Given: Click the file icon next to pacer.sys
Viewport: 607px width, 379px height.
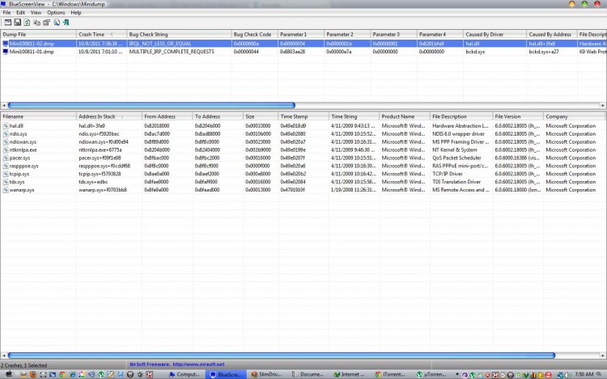Looking at the screenshot, I should pos(6,158).
